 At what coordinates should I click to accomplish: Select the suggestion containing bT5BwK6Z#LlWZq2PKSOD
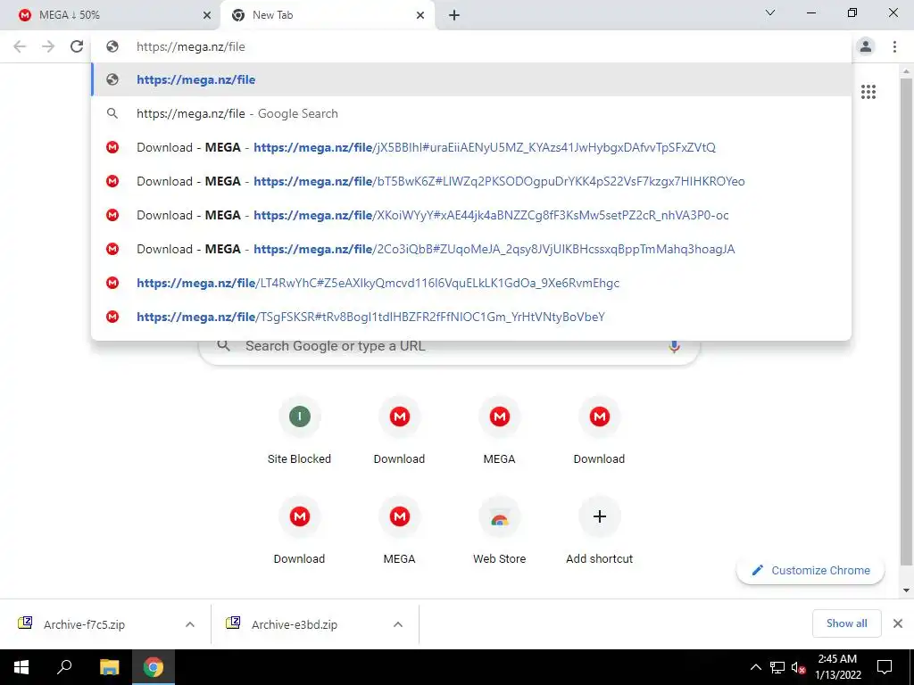(471, 181)
